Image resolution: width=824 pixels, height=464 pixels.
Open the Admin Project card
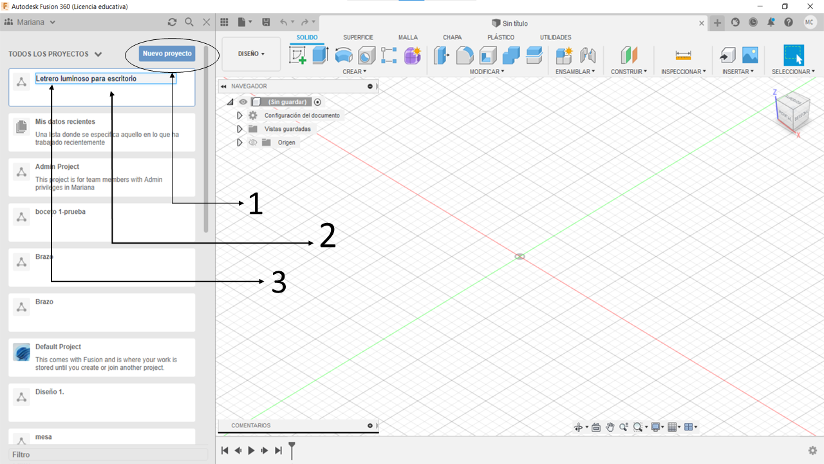(102, 178)
